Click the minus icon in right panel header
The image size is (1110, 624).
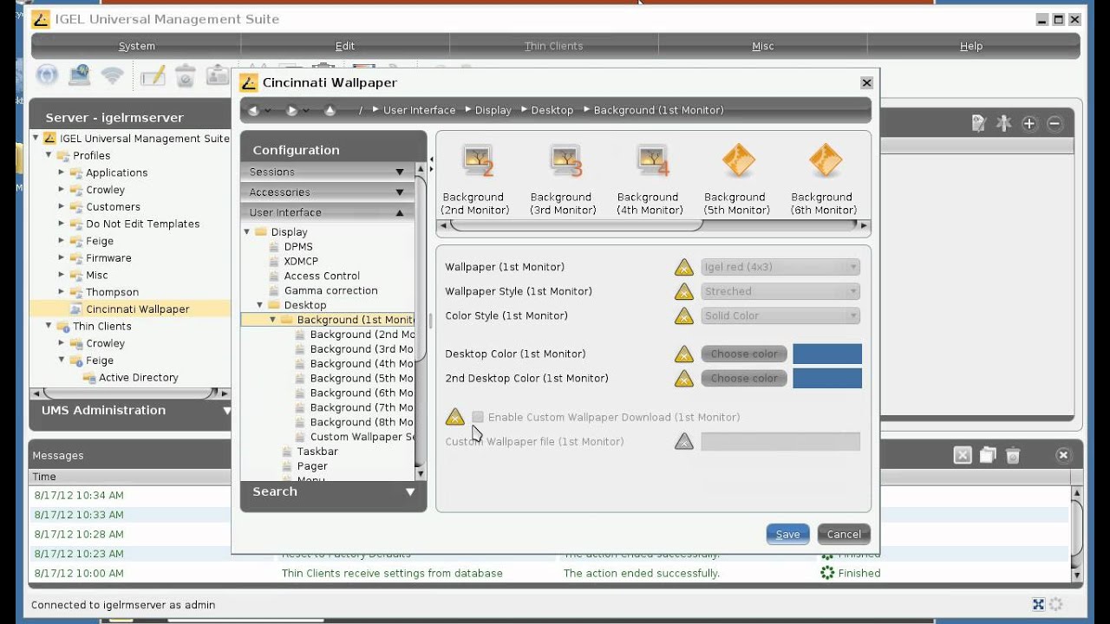(1054, 124)
